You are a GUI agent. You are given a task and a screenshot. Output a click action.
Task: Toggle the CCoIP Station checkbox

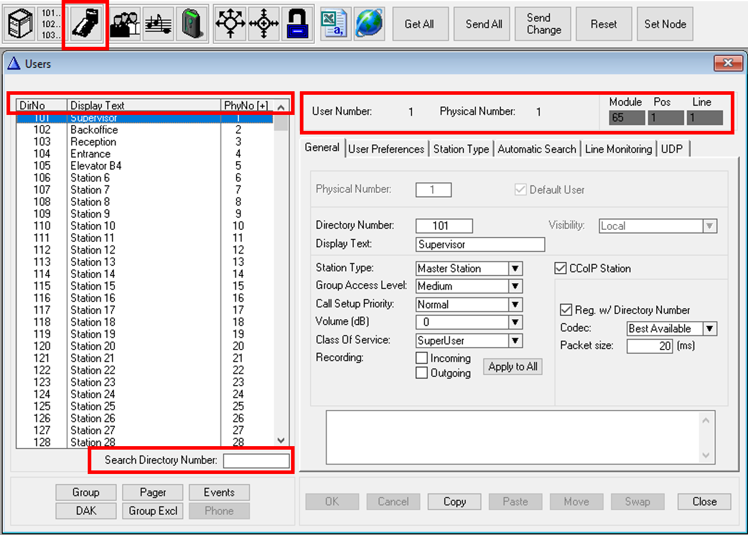(x=560, y=269)
